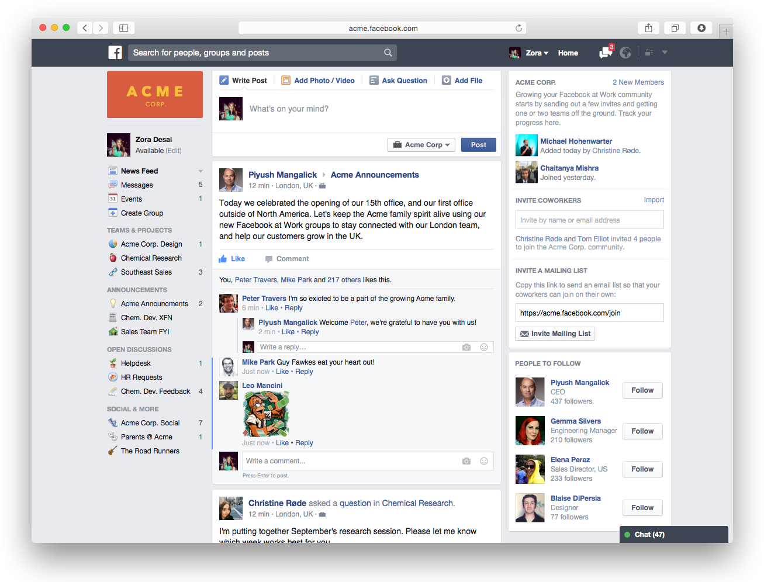Like Piyush Mangalick's announcement post

pos(232,259)
